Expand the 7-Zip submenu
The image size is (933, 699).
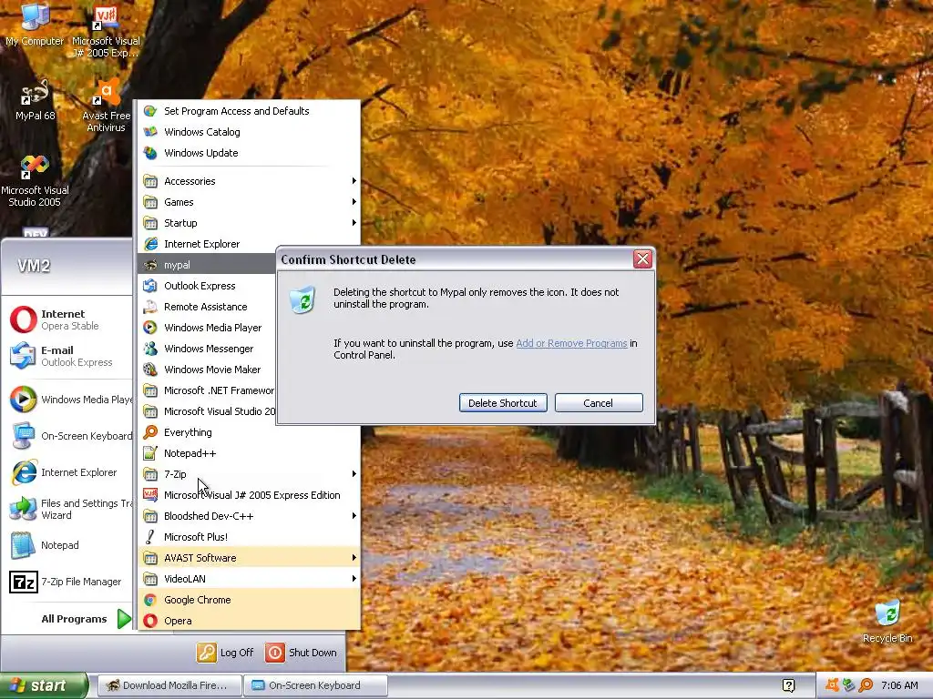(x=249, y=473)
